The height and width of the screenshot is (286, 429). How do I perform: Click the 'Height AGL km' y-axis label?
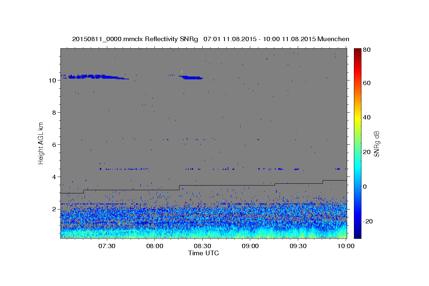click(41, 143)
